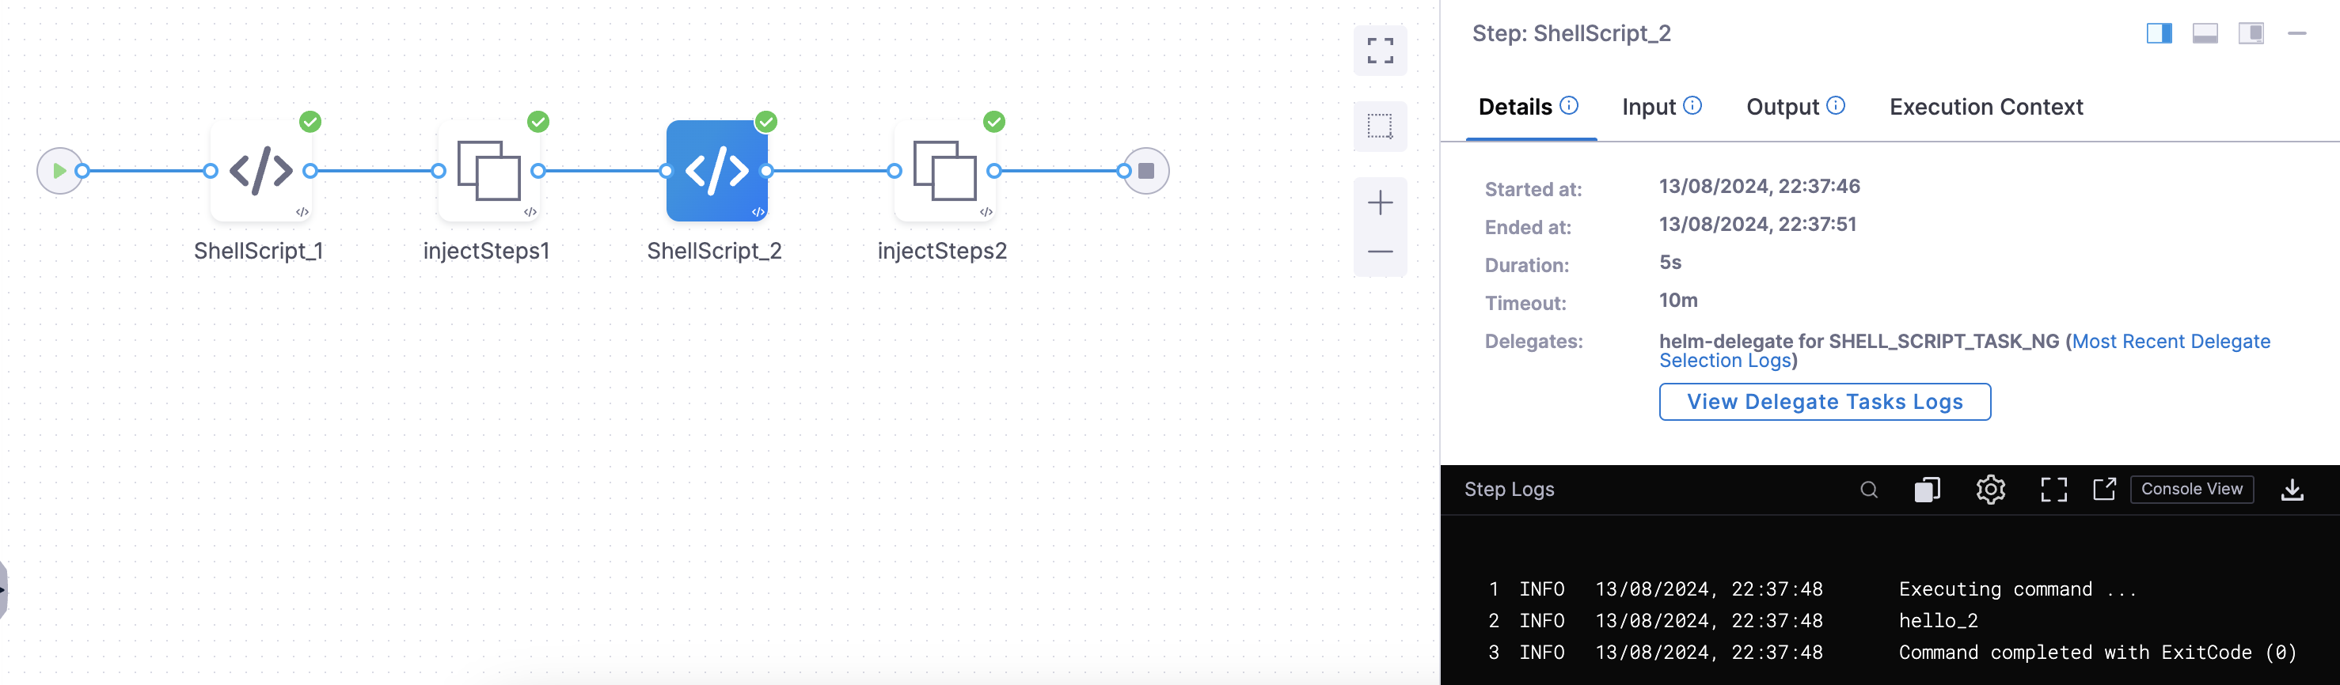Zoom in the pipeline canvas
The width and height of the screenshot is (2340, 685).
click(1380, 202)
